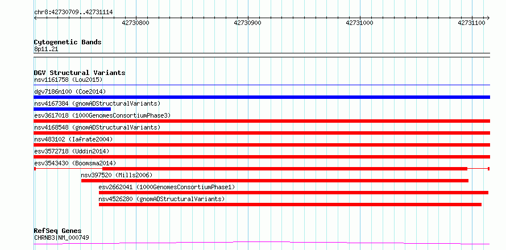Click the red esv3572718 variant bar
This screenshot has width=506, height=250.
262,157
